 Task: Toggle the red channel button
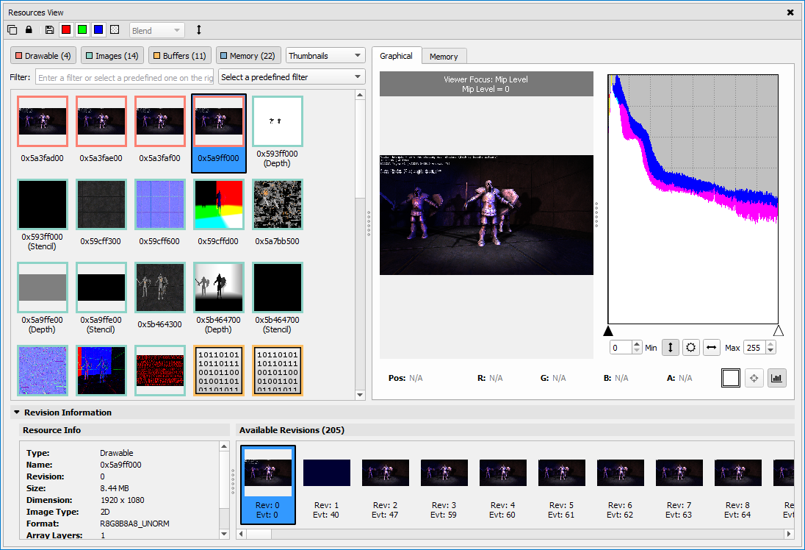pyautogui.click(x=65, y=30)
